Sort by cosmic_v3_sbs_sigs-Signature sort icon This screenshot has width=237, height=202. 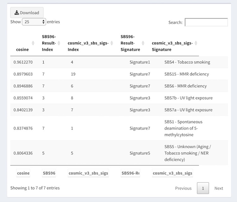[196, 43]
